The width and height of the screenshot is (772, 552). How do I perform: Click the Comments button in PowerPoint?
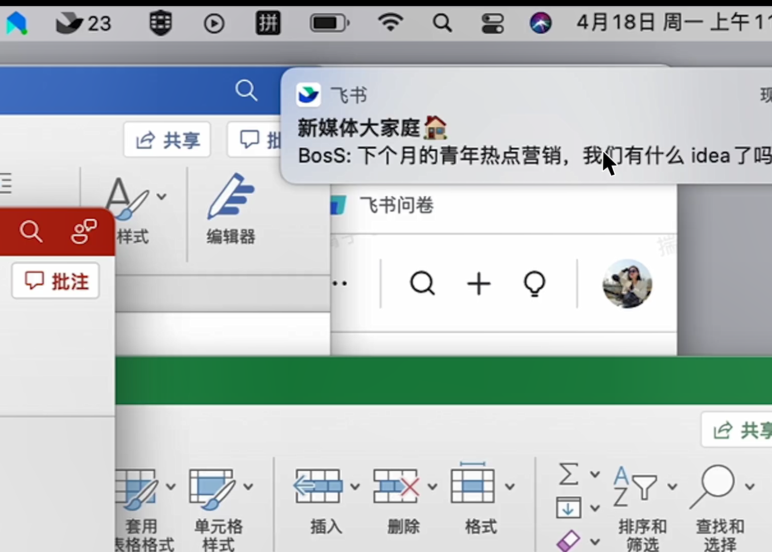click(56, 281)
